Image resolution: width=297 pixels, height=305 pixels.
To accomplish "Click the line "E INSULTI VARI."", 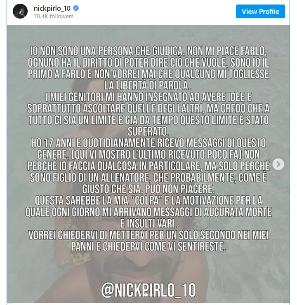I will point(148,224).
